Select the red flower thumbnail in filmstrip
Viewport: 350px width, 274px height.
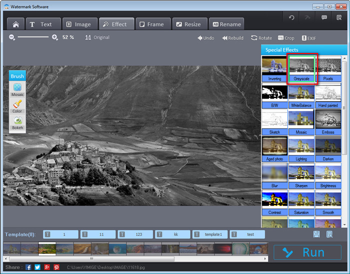223,249
